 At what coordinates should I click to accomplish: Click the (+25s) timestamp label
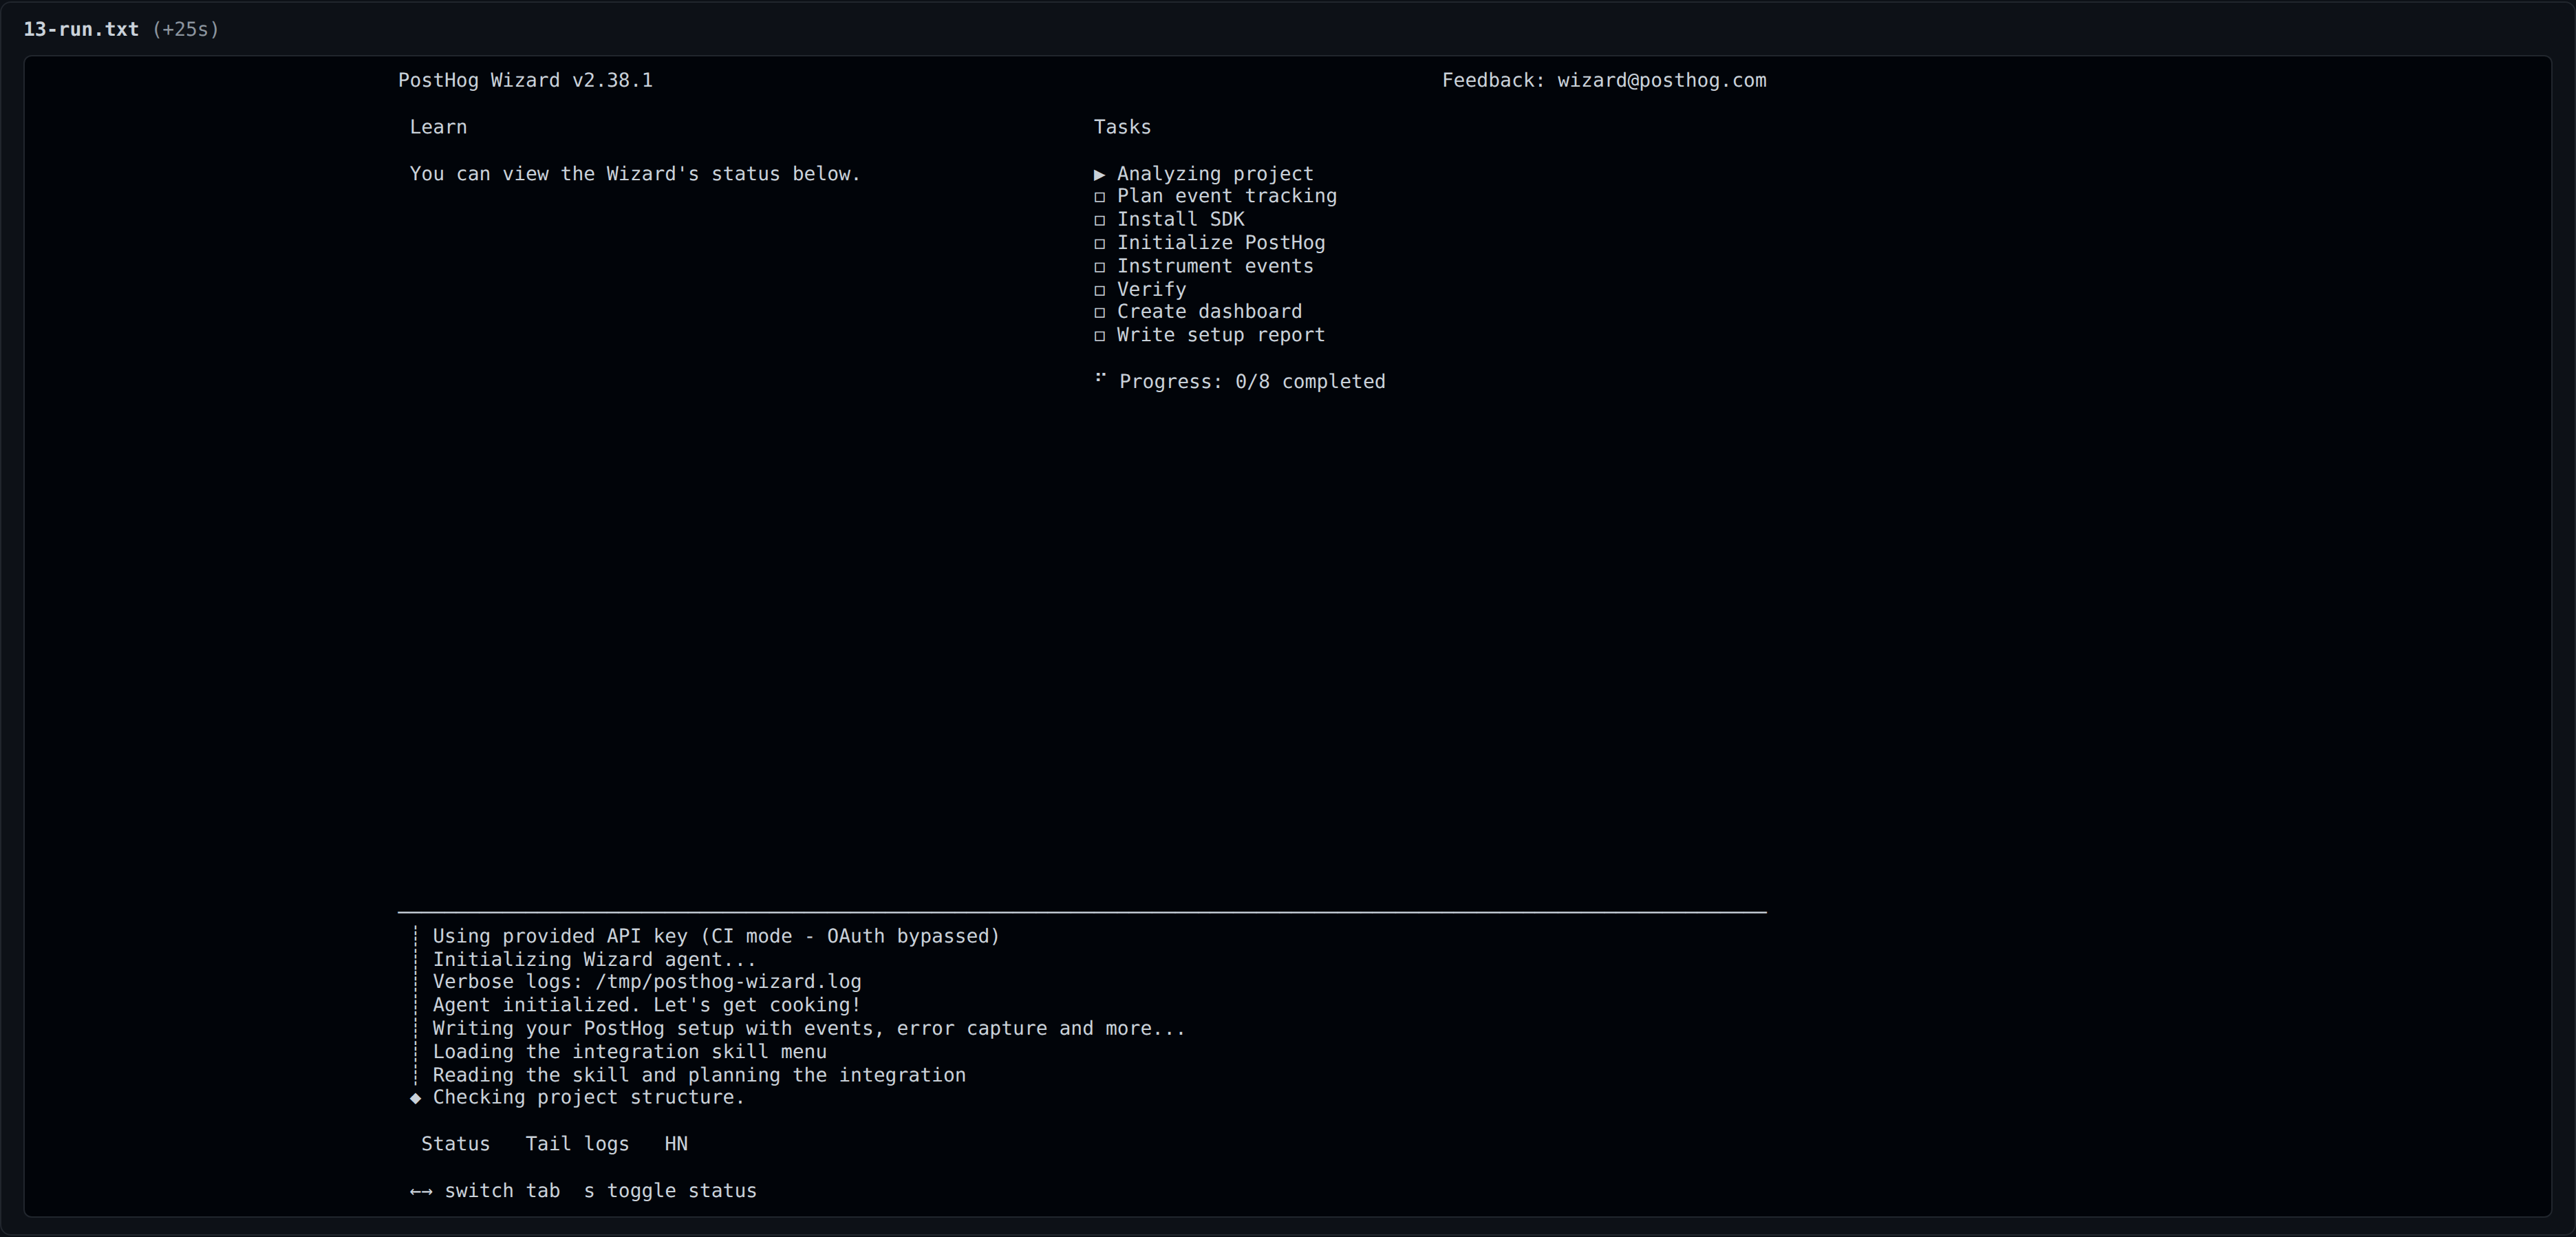tap(186, 29)
